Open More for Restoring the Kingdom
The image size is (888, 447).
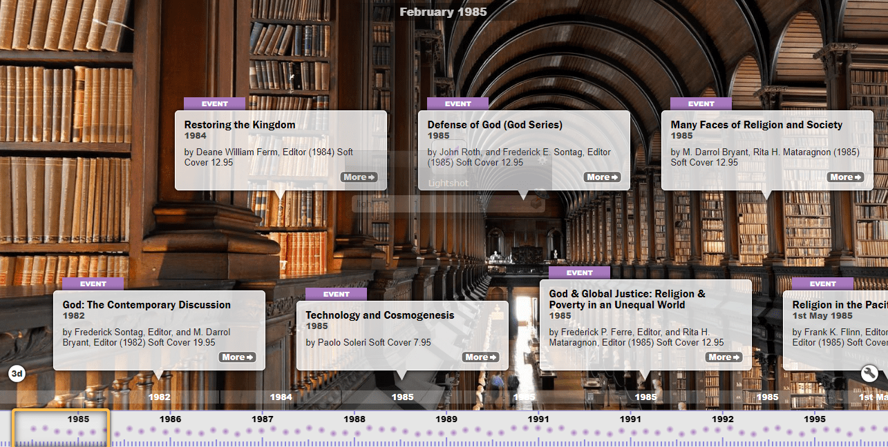point(359,177)
